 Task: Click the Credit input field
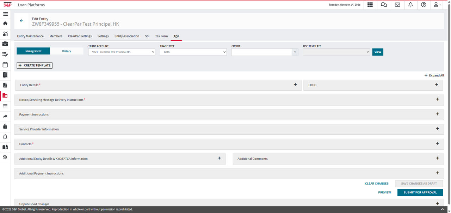click(x=261, y=52)
